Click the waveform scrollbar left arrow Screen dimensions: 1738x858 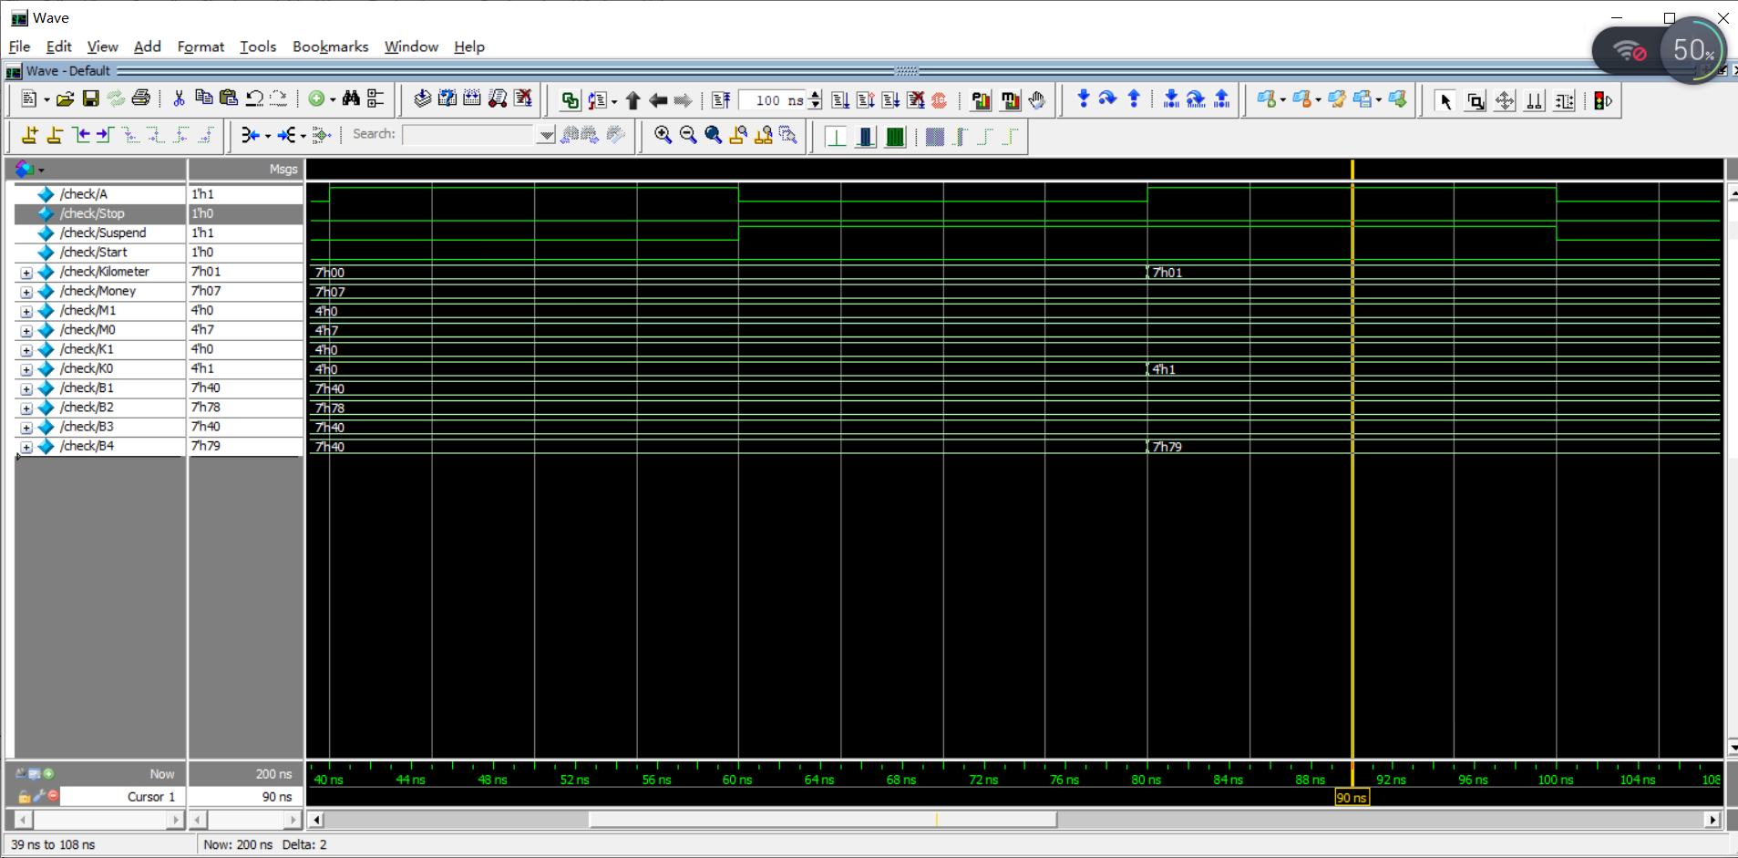[316, 819]
